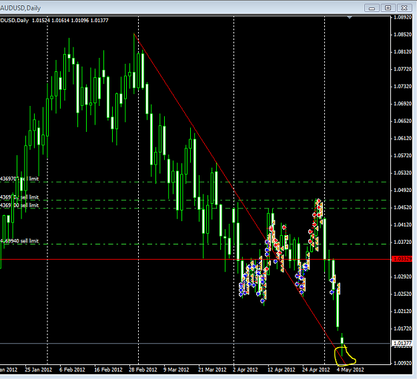Click the 12 Apr 2012 date label
Image resolution: width=417 pixels, height=379 pixels.
tap(282, 370)
